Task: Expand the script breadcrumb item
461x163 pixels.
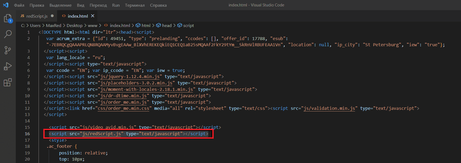Action: 186,25
